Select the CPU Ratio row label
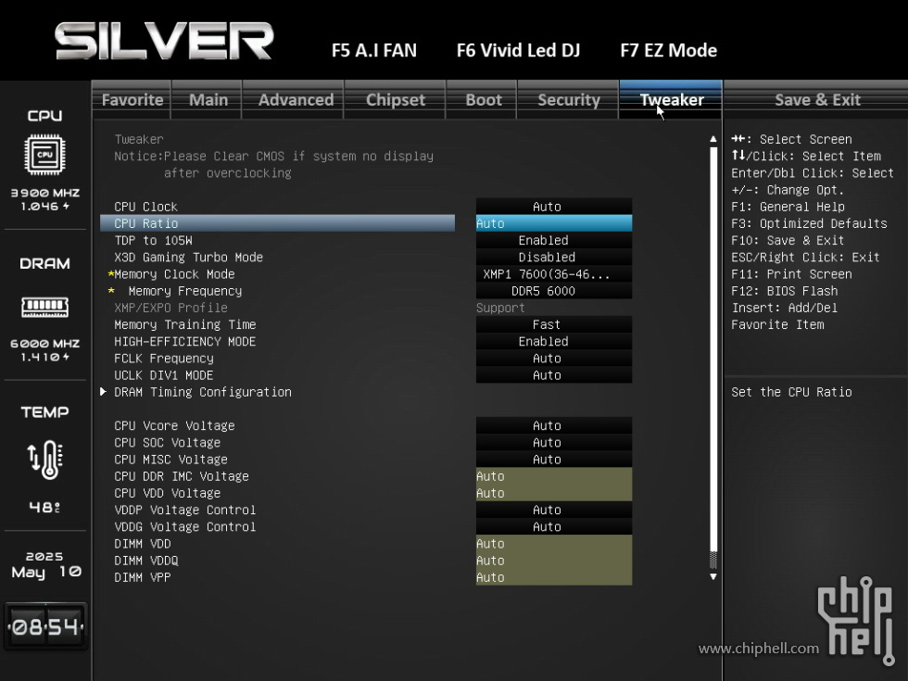The height and width of the screenshot is (681, 908). [x=146, y=223]
